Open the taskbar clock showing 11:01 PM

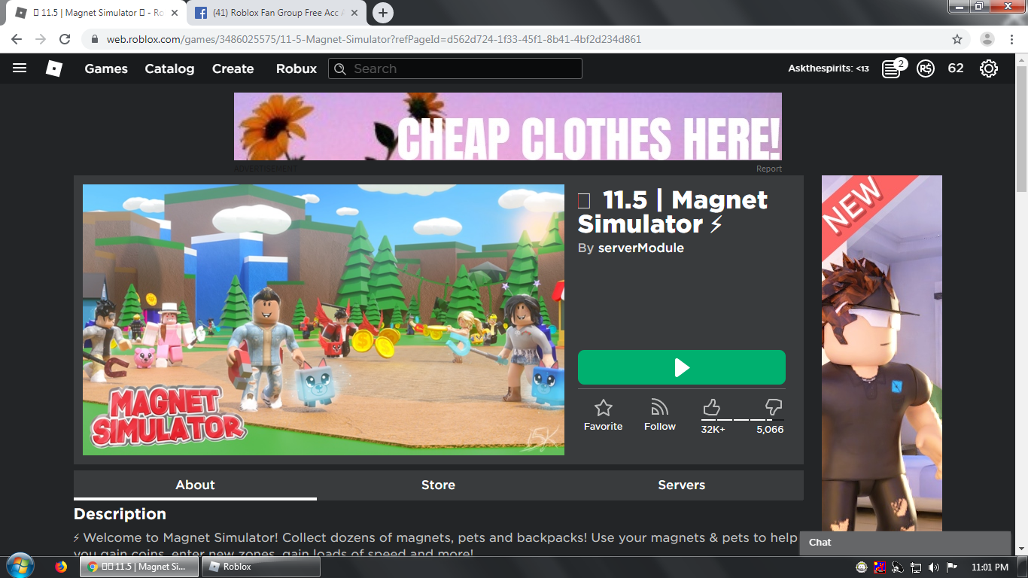coord(990,567)
